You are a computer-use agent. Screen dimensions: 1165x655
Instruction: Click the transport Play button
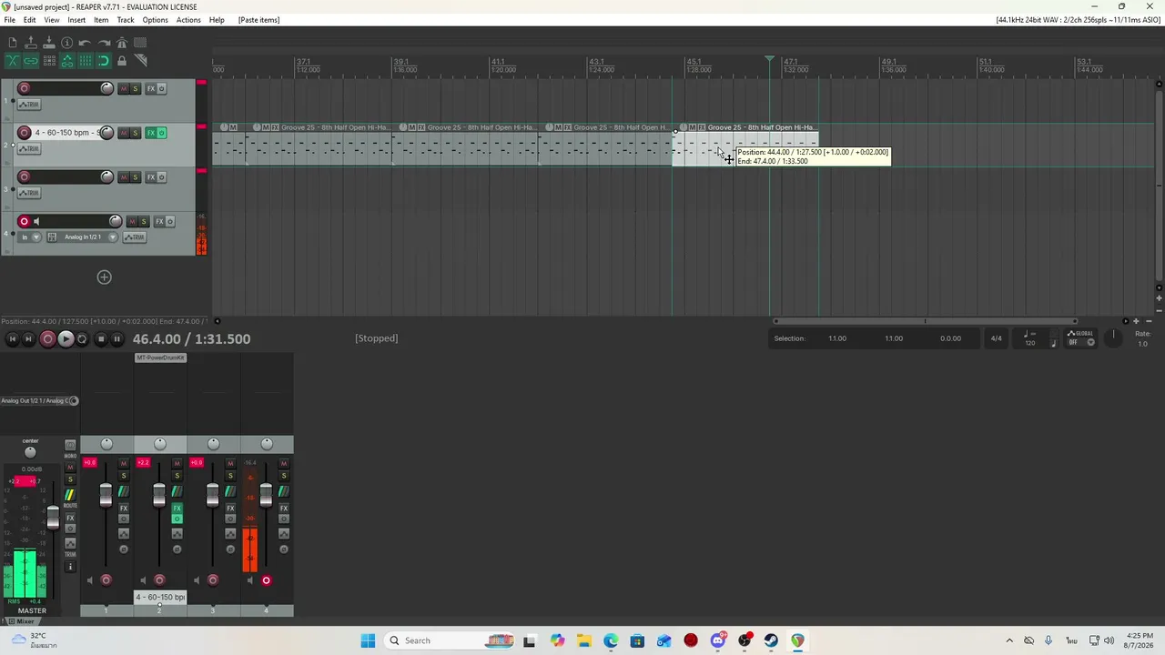[x=66, y=338]
